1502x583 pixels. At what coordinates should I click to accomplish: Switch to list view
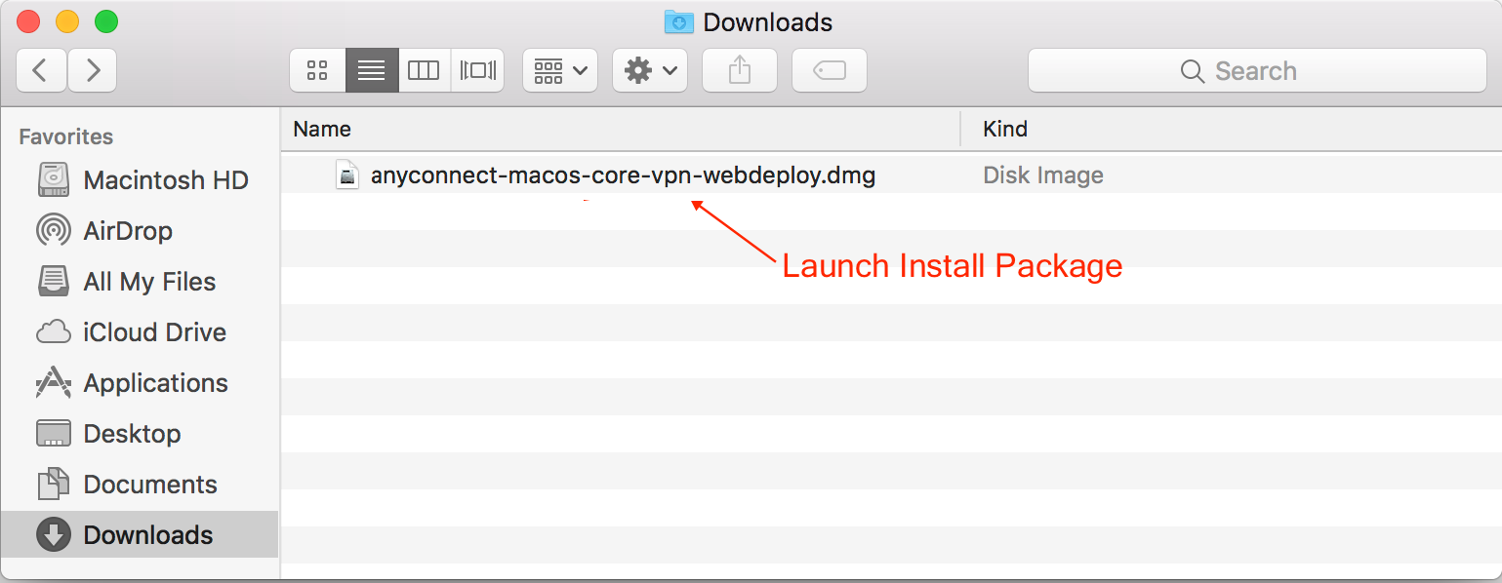pyautogui.click(x=371, y=70)
